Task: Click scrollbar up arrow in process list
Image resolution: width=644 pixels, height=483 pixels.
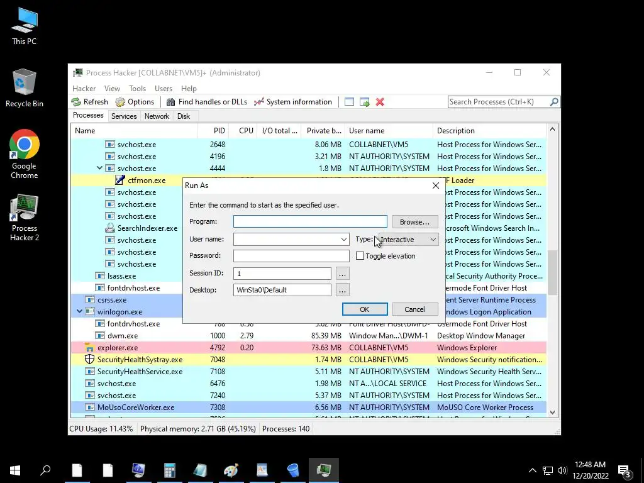Action: (552, 130)
